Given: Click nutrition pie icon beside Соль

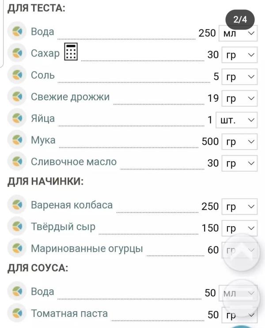Looking at the screenshot, I should click(x=17, y=74).
